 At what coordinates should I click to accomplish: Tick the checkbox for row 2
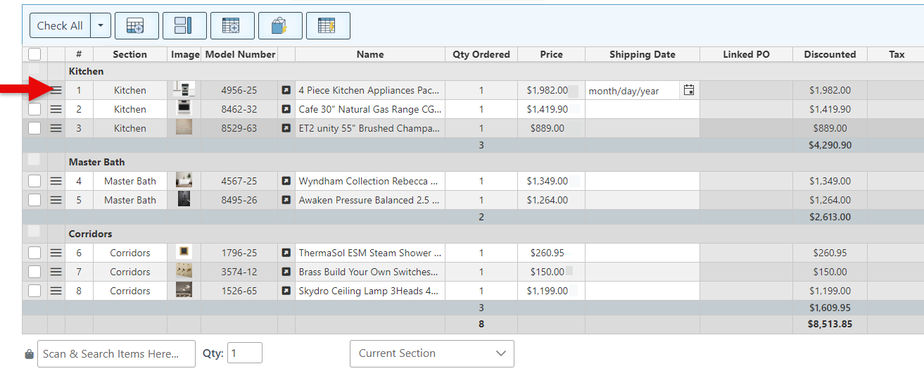[34, 109]
